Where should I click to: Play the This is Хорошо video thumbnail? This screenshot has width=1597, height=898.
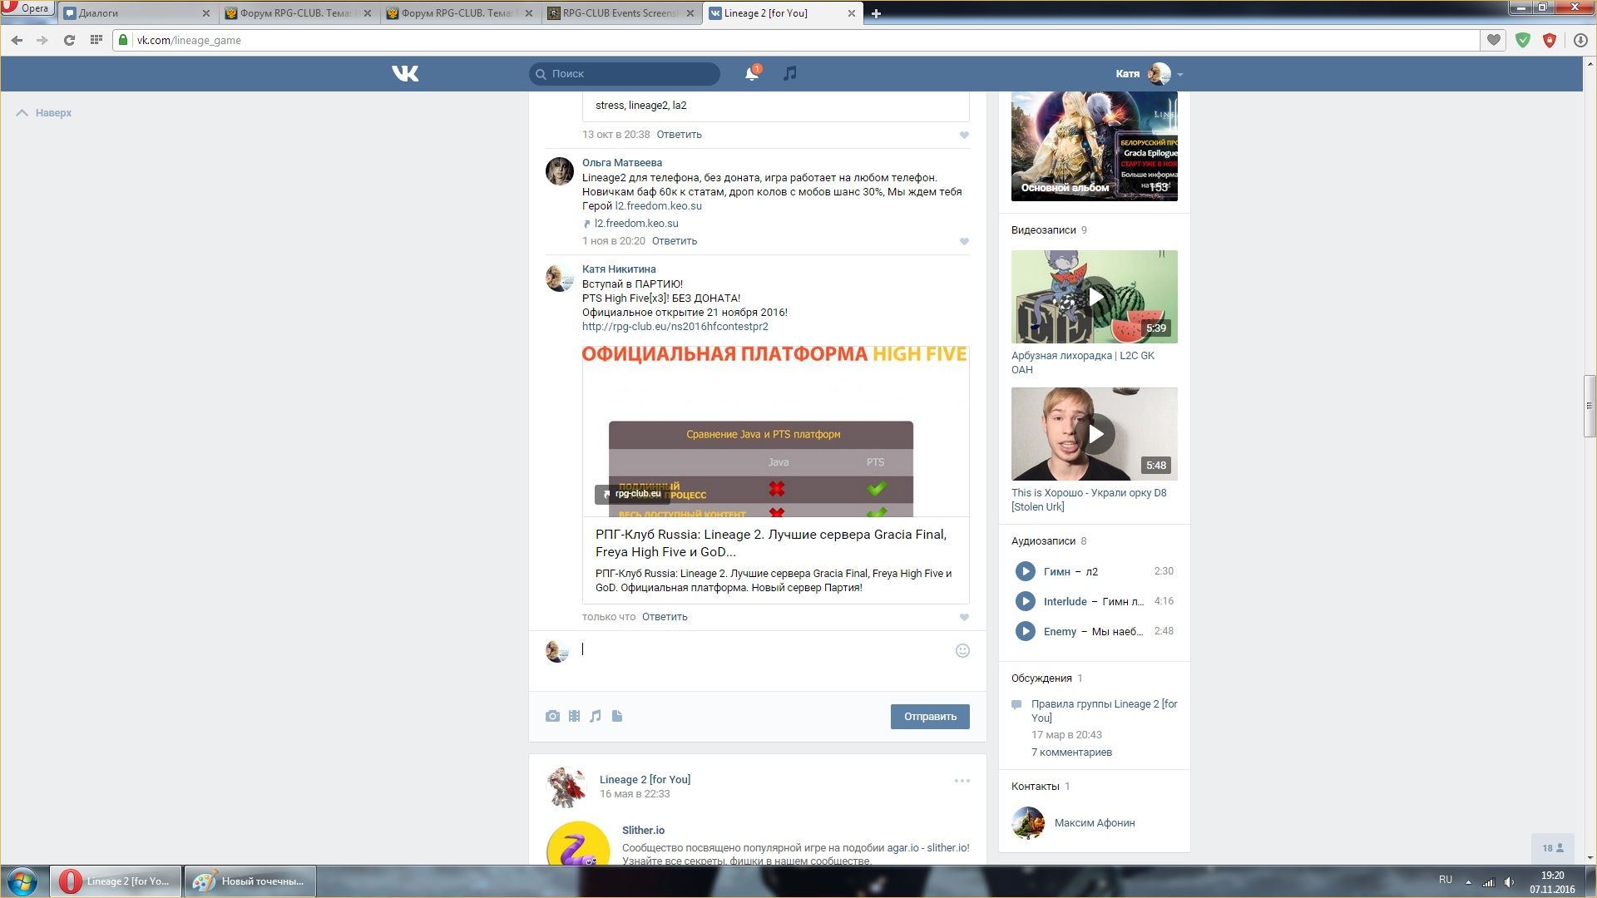tap(1095, 434)
